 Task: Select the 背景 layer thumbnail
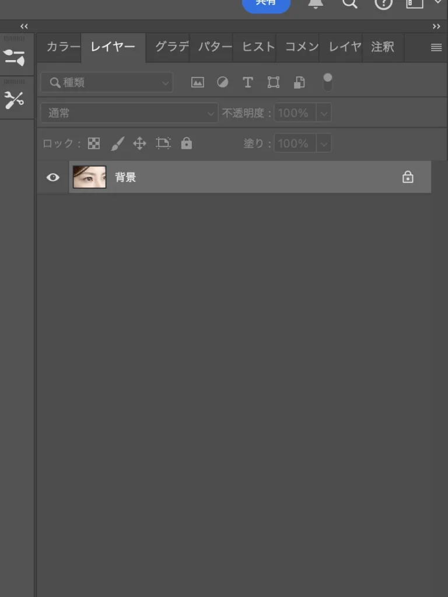click(89, 177)
